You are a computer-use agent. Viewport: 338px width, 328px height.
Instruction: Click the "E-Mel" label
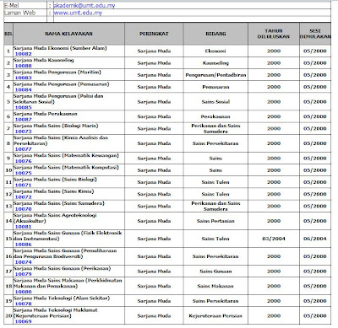[x=12, y=5]
